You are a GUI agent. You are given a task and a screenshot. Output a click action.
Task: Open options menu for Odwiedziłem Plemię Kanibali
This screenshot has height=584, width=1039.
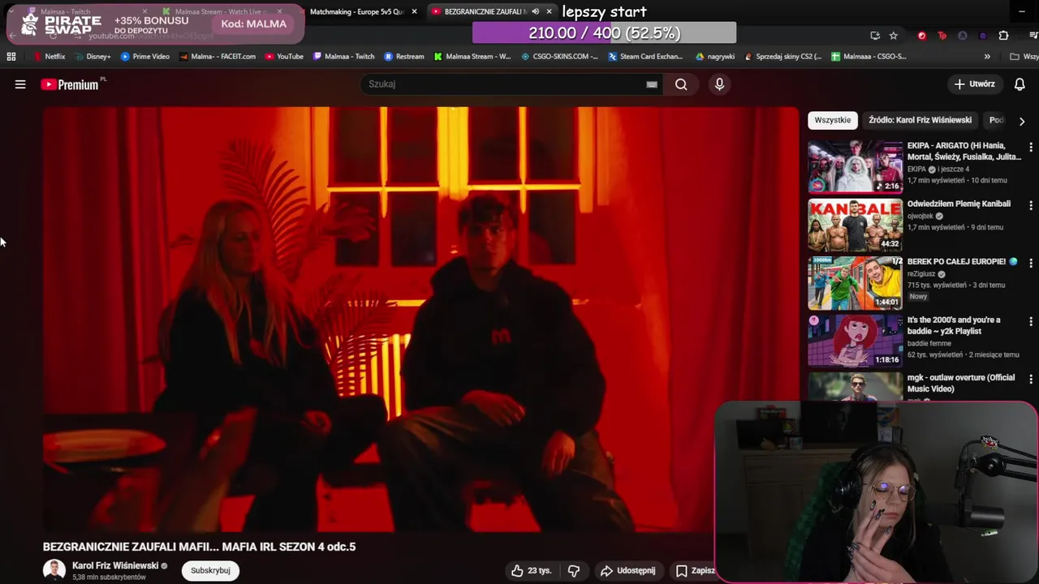[1031, 205]
